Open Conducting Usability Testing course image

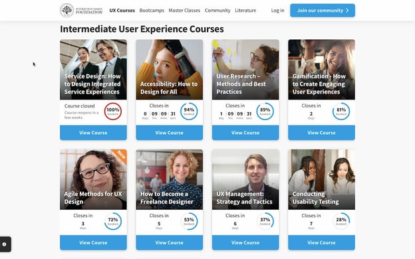coord(321,179)
